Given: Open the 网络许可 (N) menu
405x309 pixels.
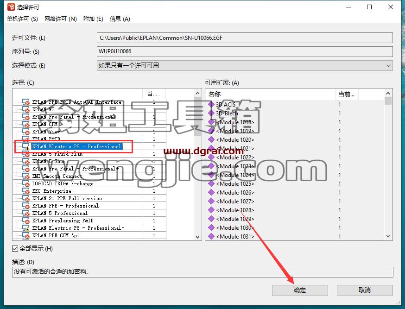Looking at the screenshot, I should point(60,19).
